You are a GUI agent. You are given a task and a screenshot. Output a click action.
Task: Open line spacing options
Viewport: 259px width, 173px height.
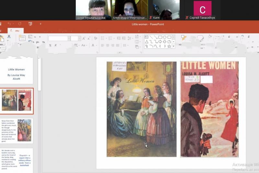point(130,38)
